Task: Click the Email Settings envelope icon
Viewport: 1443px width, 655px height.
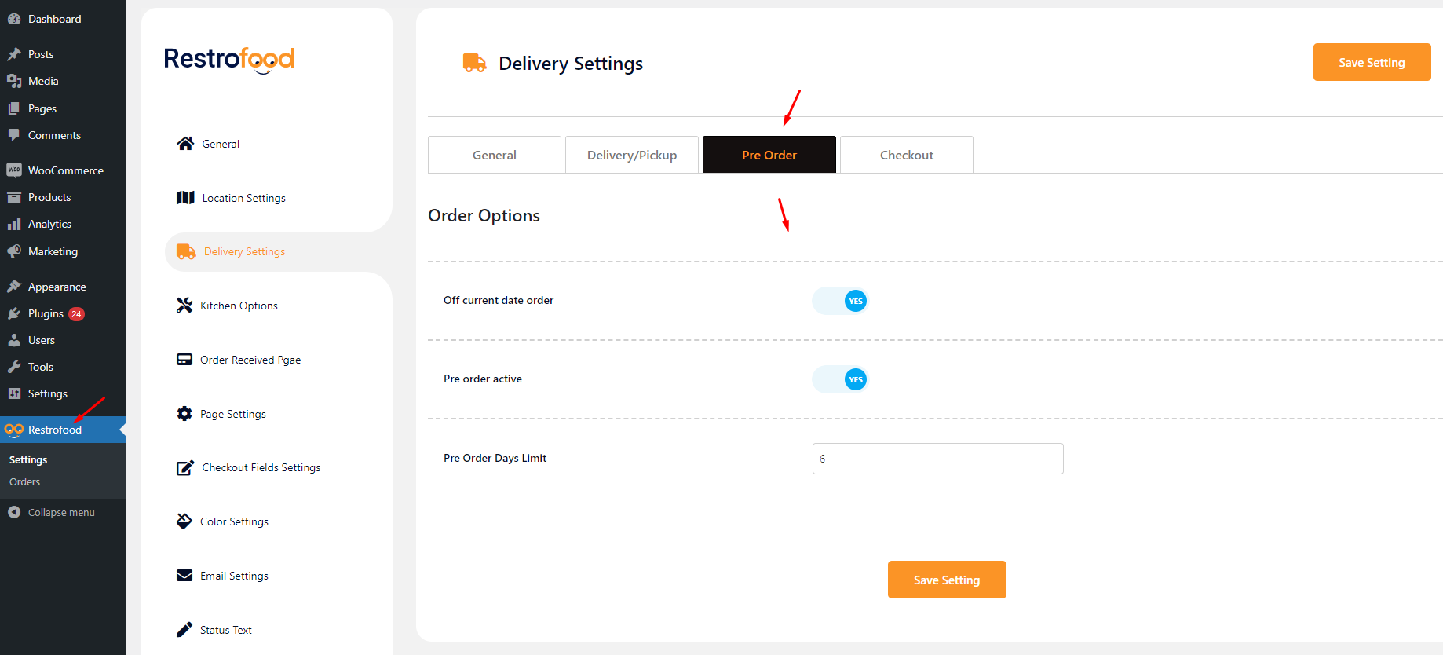Action: (x=184, y=576)
